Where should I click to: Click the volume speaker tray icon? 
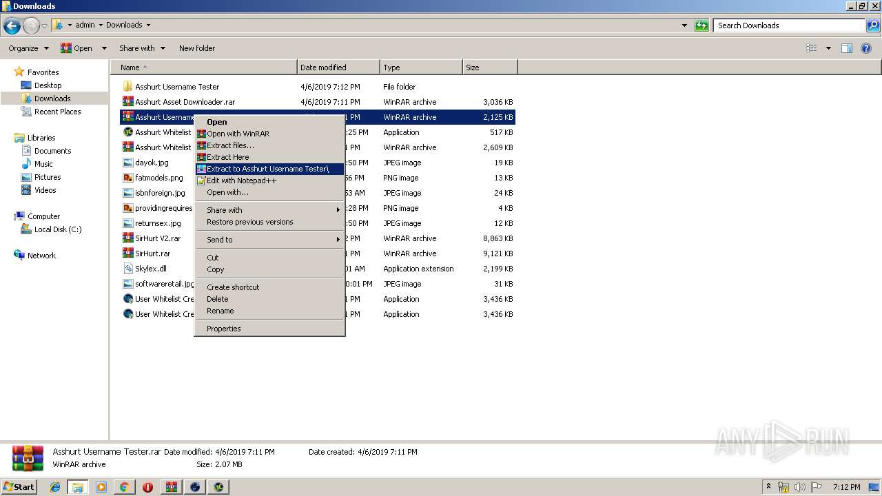point(800,487)
